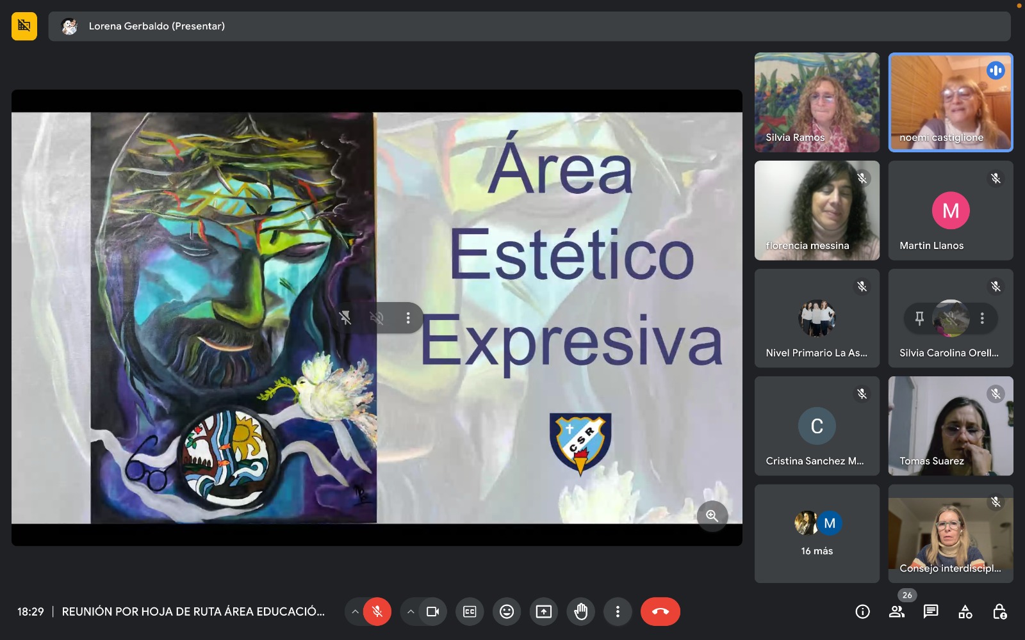Turn on closed captions
1025x640 pixels.
[470, 612]
